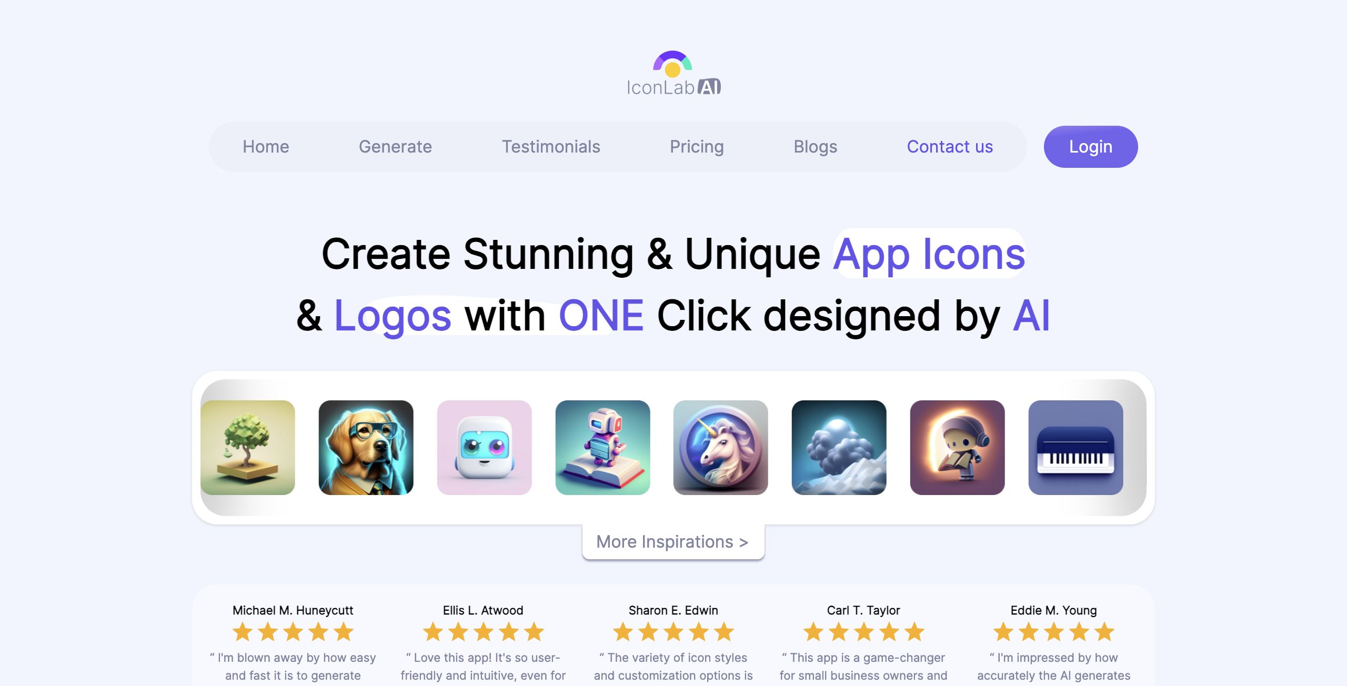Go to the Home menu item

tap(266, 147)
